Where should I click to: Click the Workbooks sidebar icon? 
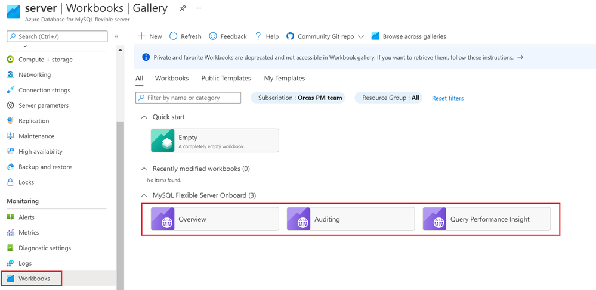pyautogui.click(x=11, y=279)
